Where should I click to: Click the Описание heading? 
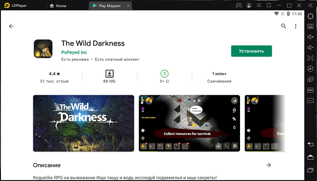point(47,165)
